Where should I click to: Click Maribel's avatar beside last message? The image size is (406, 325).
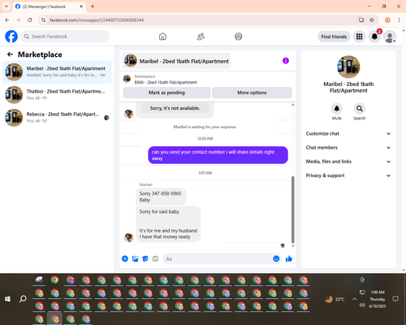(x=128, y=237)
